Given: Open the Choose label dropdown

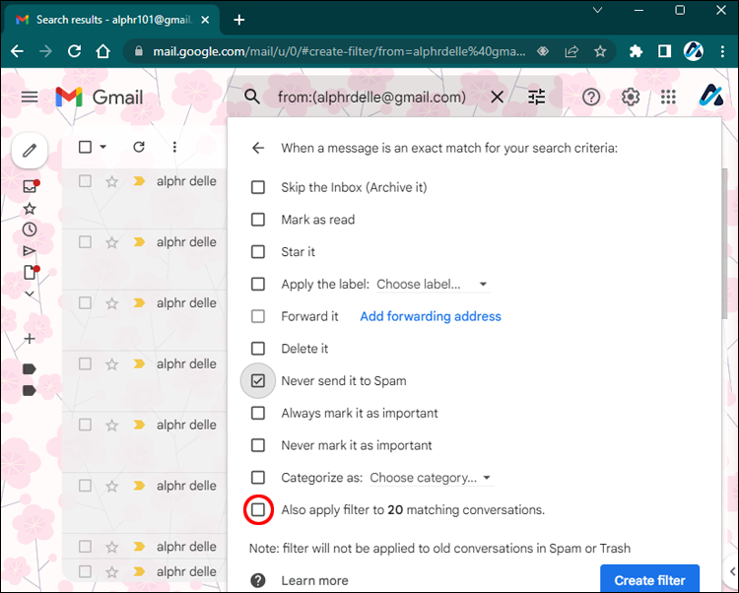Looking at the screenshot, I should click(433, 285).
